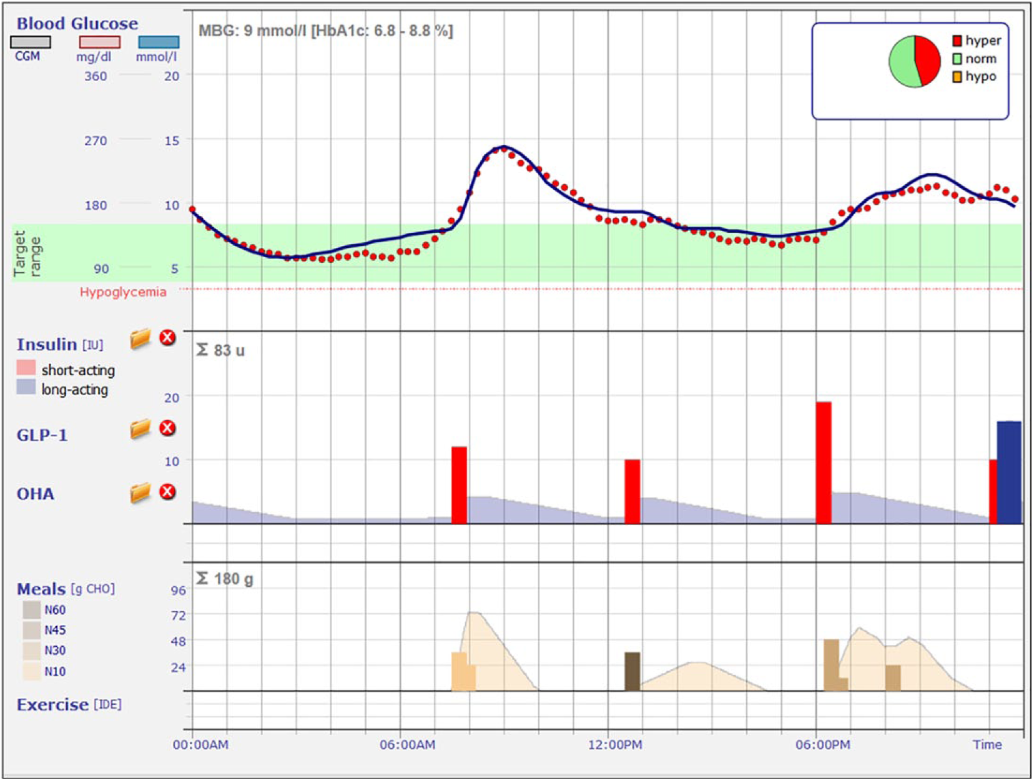Image resolution: width=1034 pixels, height=781 pixels.
Task: Select the dark blue long-acting insulin bar
Action: (1009, 473)
